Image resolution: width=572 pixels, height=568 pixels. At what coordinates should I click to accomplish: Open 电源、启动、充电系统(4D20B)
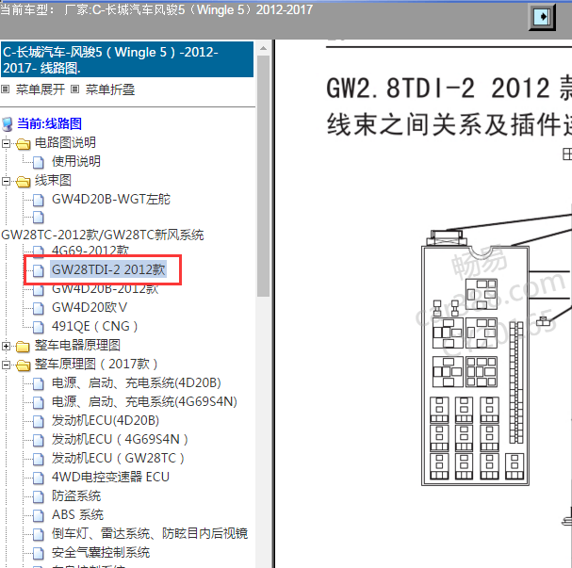pos(137,382)
